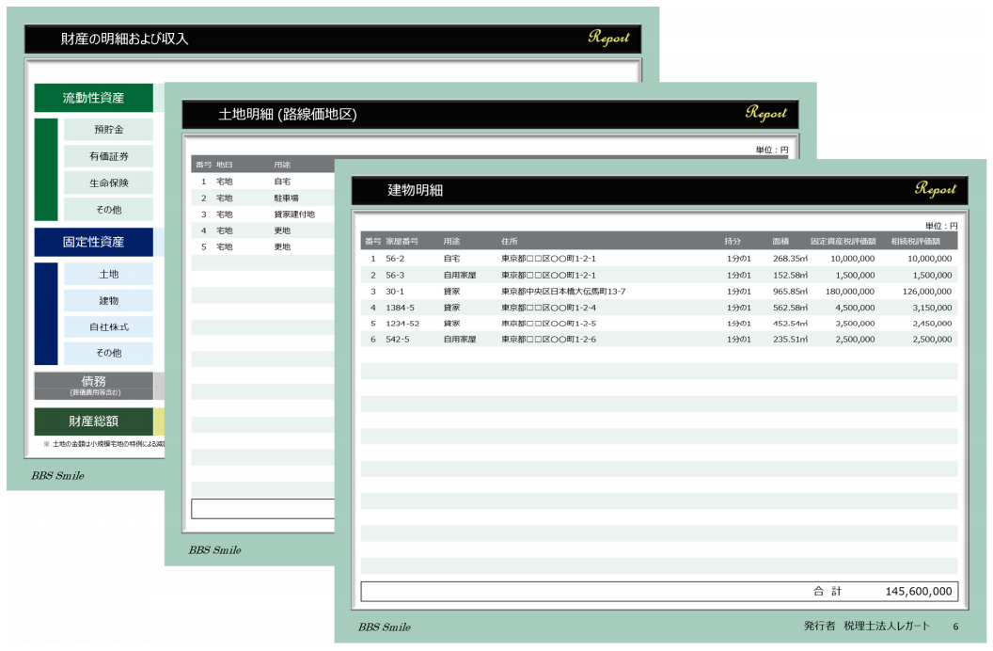This screenshot has width=993, height=651.
Task: Select the 流動性資産 green header
Action: [94, 98]
